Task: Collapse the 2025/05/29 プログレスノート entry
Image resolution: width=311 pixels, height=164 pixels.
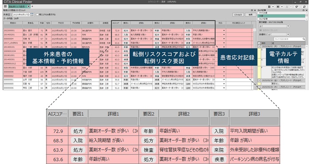Action: pyautogui.click(x=259, y=87)
